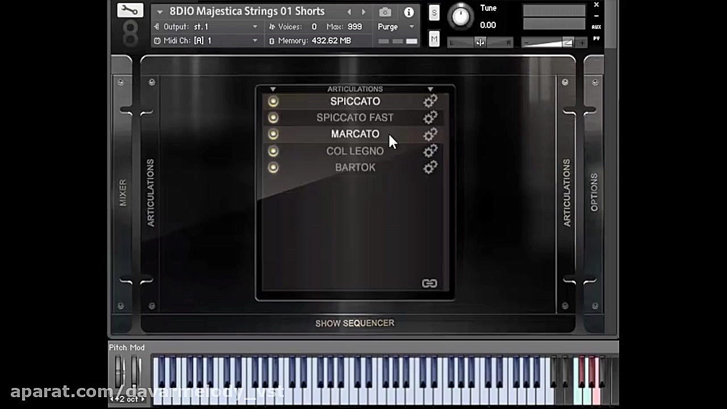Click the chain link icon below the articulations
727x409 pixels.
(430, 283)
